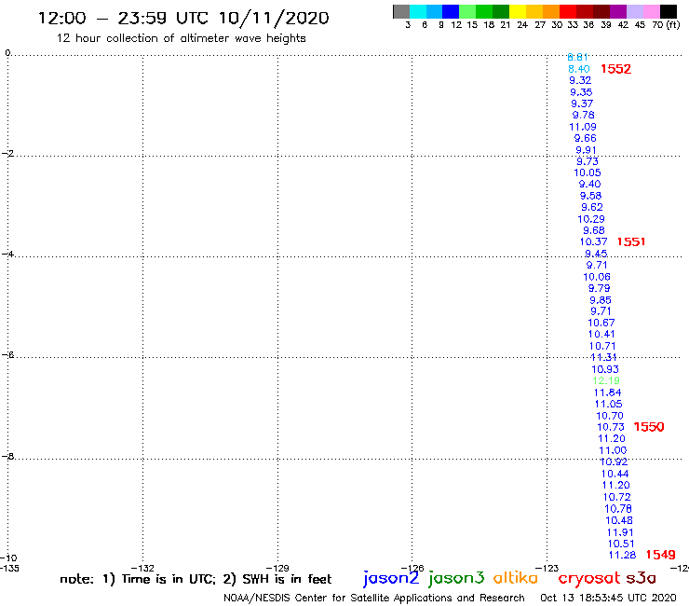The width and height of the screenshot is (689, 606).
Task: Click the yellow swatch in the color legend
Action: (518, 11)
